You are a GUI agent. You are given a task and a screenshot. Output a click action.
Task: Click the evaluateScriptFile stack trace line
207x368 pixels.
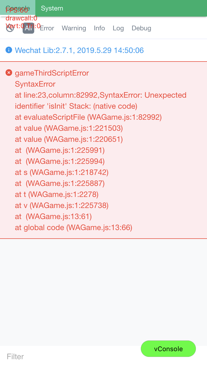(x=88, y=117)
